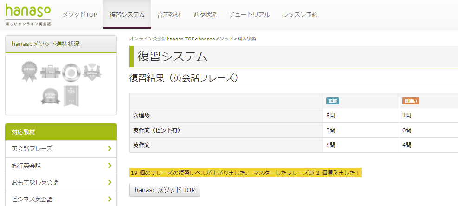Expand the 旅行英会話 chevron arrow

coord(110,166)
